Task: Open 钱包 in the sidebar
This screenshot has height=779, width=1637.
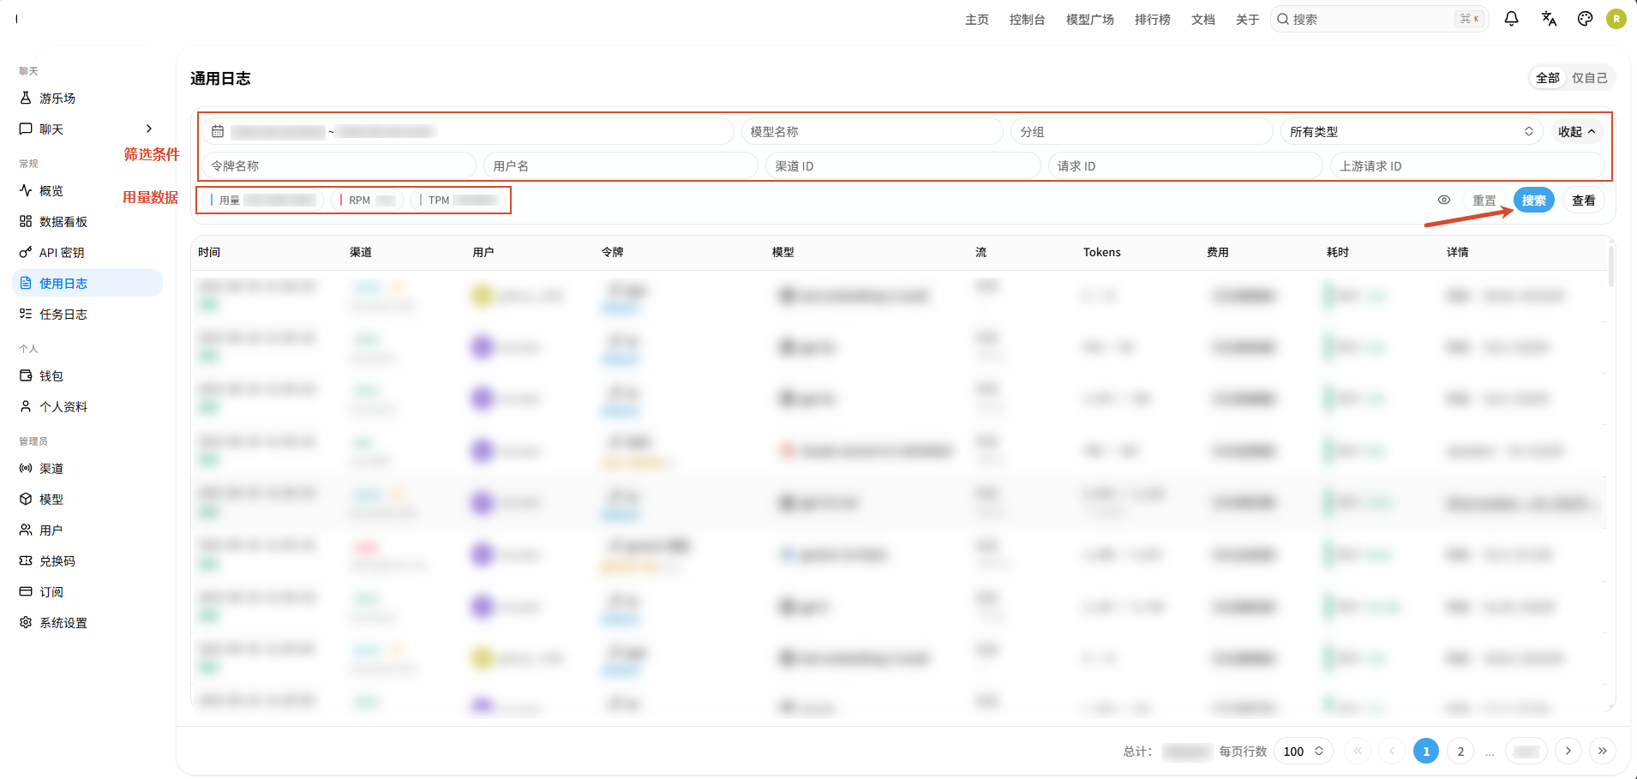Action: [x=87, y=376]
